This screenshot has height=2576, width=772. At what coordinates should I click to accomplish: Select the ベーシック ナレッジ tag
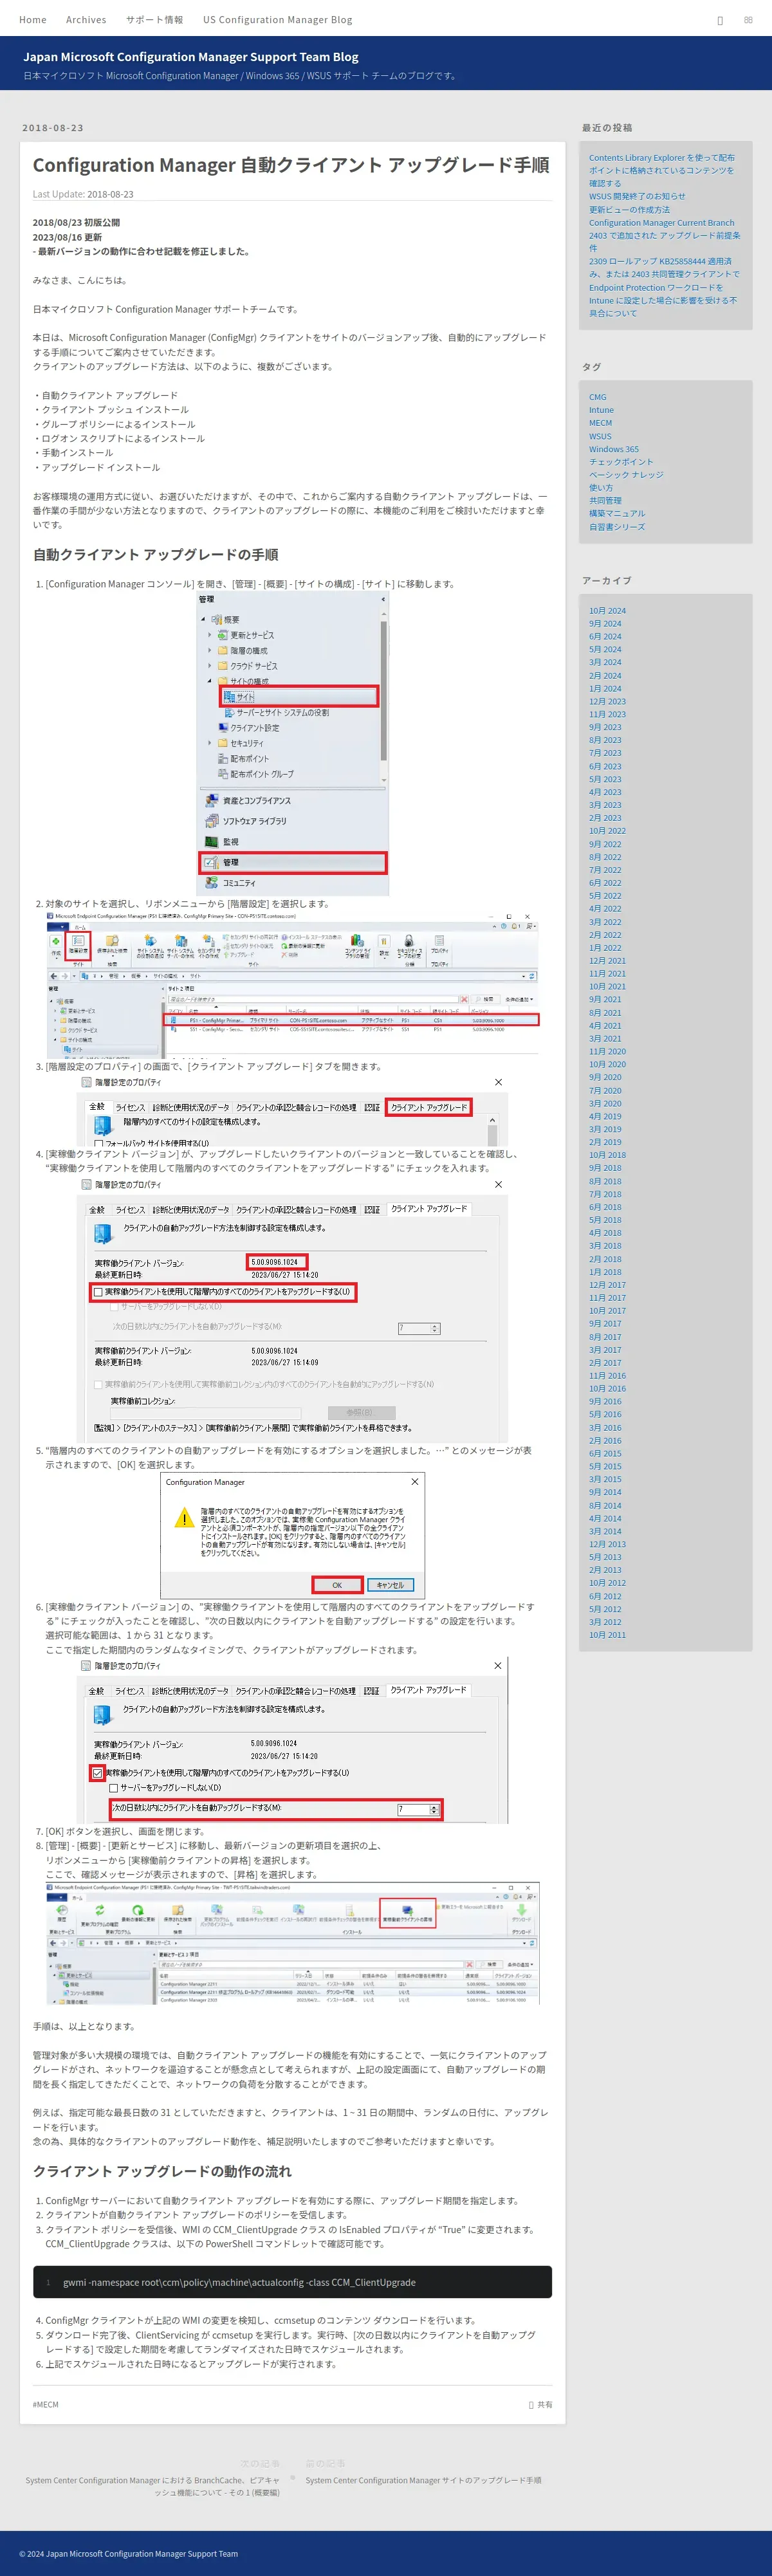pyautogui.click(x=626, y=475)
